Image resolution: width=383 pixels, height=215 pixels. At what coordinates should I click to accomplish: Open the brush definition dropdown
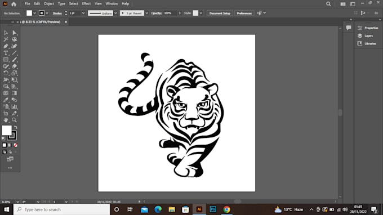(x=146, y=13)
